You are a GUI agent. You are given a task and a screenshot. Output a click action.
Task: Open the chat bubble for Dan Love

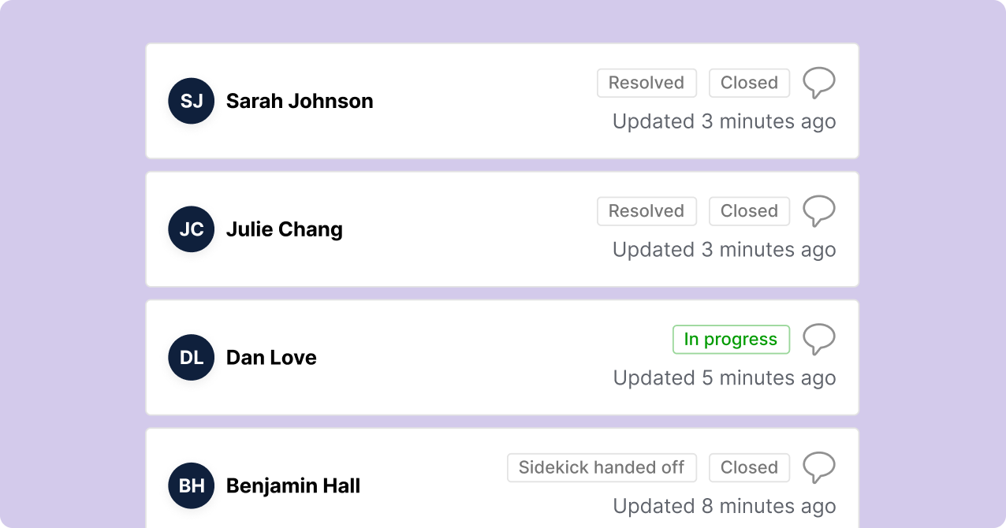click(x=819, y=339)
